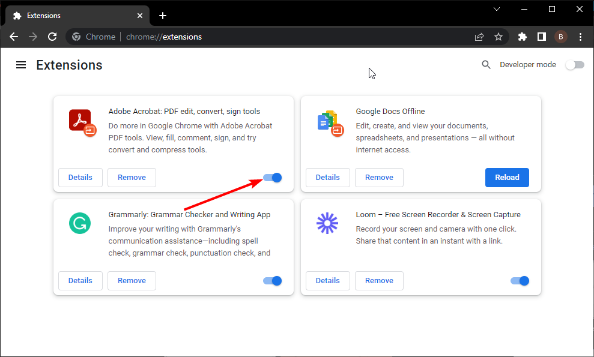
Task: Open Details for Google Docs Offline
Action: coord(328,178)
